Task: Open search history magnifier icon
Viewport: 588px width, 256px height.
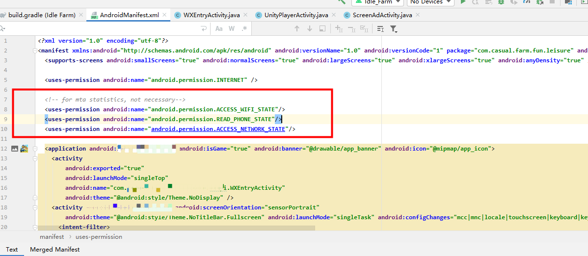Action: click(2, 28)
